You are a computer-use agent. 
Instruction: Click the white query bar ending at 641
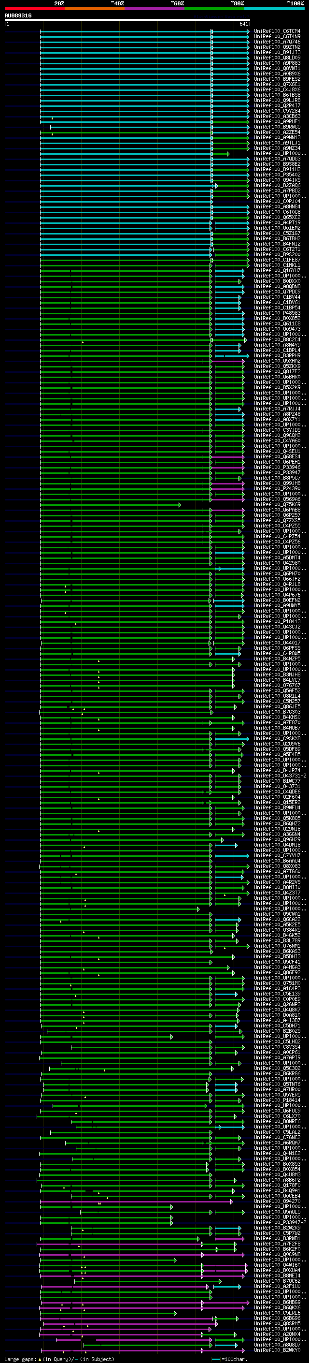coord(127,20)
